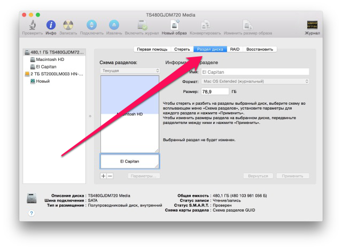Switch to the Восстановить tab
The height and width of the screenshot is (249, 342).
click(x=260, y=49)
